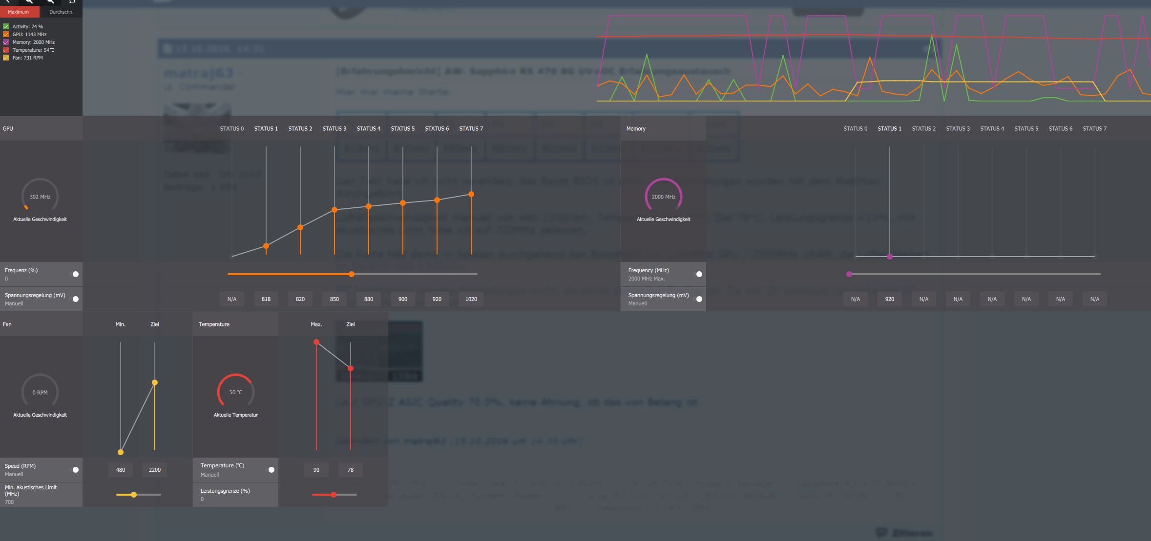This screenshot has height=541, width=1151.
Task: Uncheck the yellow Fan graph checkbox
Action: point(6,58)
